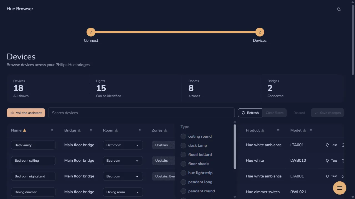The height and width of the screenshot is (199, 355).
Task: Open the round orange hamburger menu button
Action: pos(339,188)
